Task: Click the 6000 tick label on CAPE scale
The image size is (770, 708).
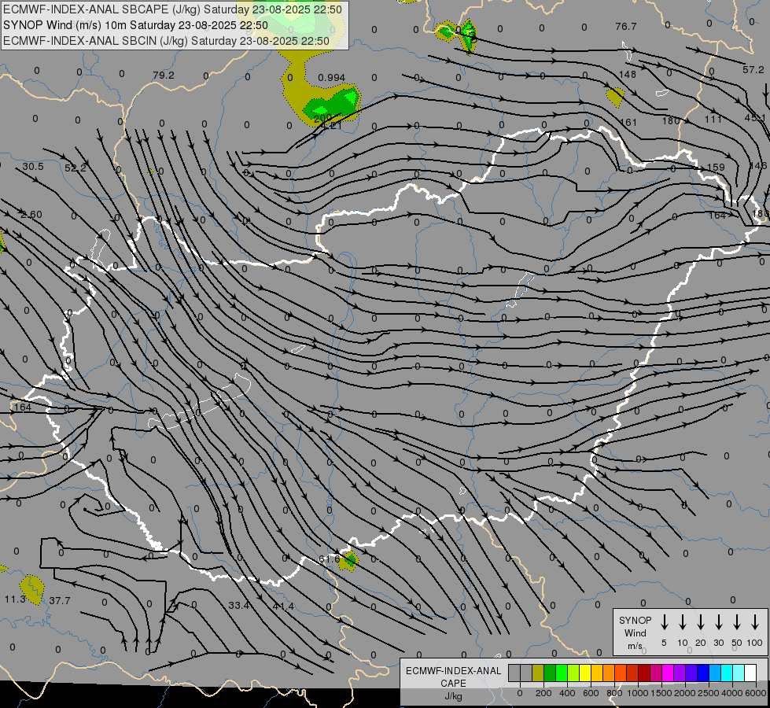Action: (x=755, y=693)
